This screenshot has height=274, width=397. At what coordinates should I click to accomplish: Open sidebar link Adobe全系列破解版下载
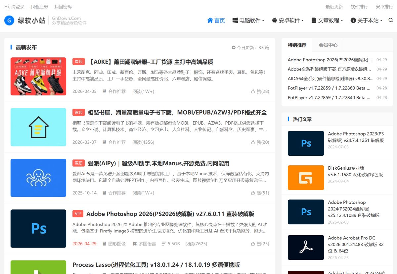tap(330, 69)
